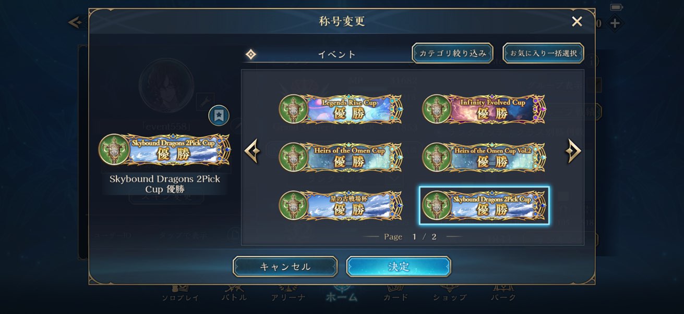Choose the Heirs of the Omen Cup title
Viewport: 684px width, 314px height.
tap(341, 157)
